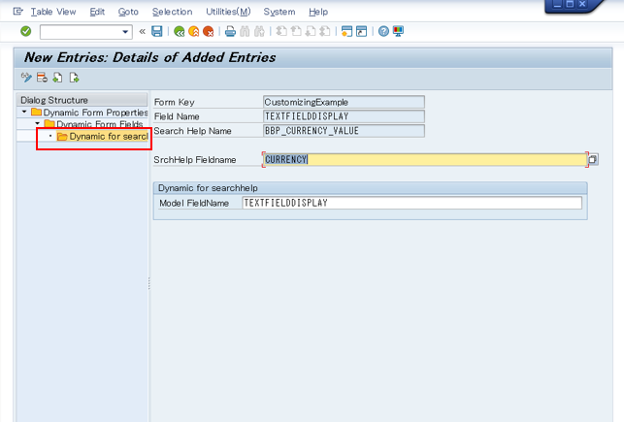
Task: Click the Model FieldName input field
Action: tap(411, 203)
